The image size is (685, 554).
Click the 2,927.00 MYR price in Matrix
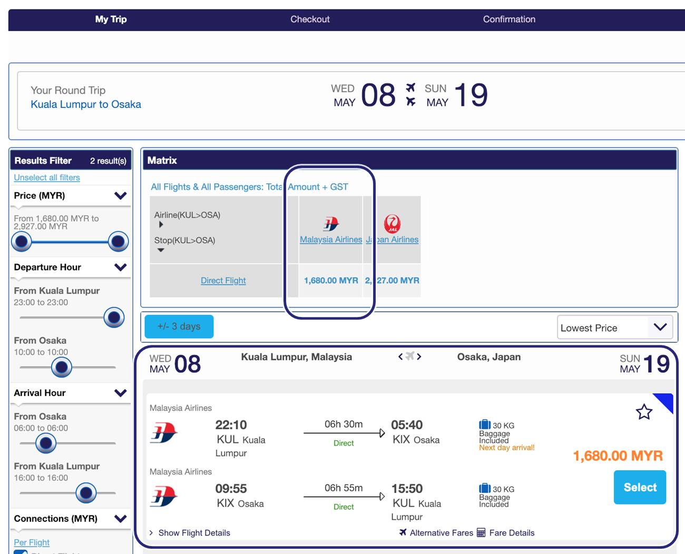click(392, 281)
